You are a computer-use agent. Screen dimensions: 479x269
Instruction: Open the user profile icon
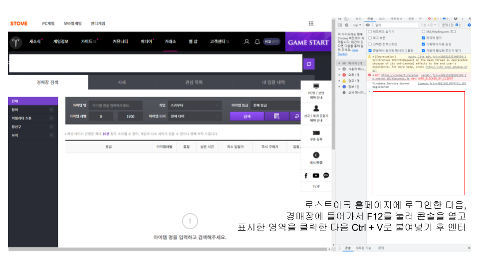coord(246,41)
